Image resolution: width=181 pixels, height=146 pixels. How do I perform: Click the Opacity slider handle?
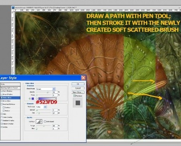coord(47,92)
